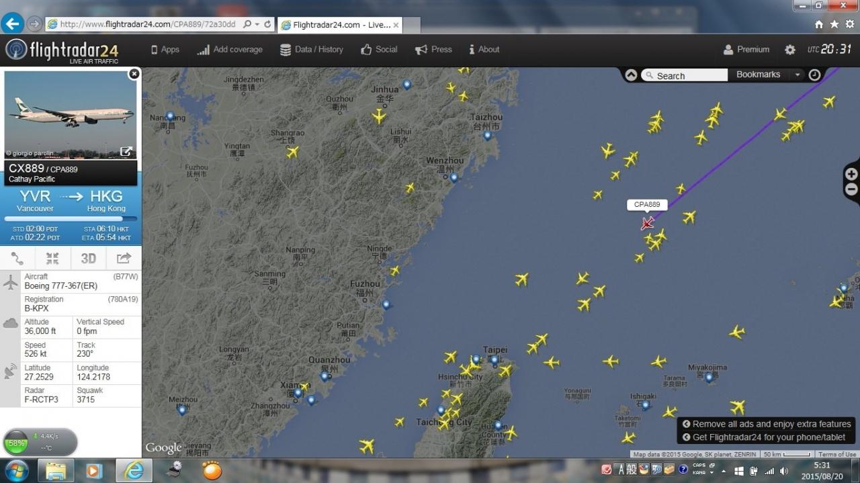The width and height of the screenshot is (860, 483).
Task: Zoom out on the map
Action: pos(851,189)
